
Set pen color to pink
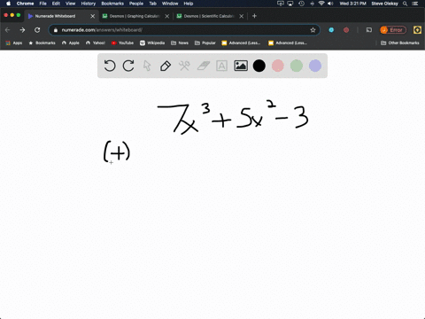278,66
